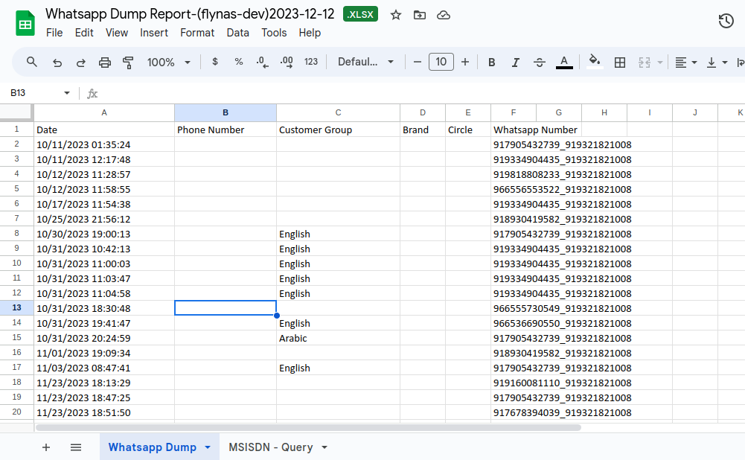Open the all sheets list icon
This screenshot has height=460, width=745.
tap(76, 447)
